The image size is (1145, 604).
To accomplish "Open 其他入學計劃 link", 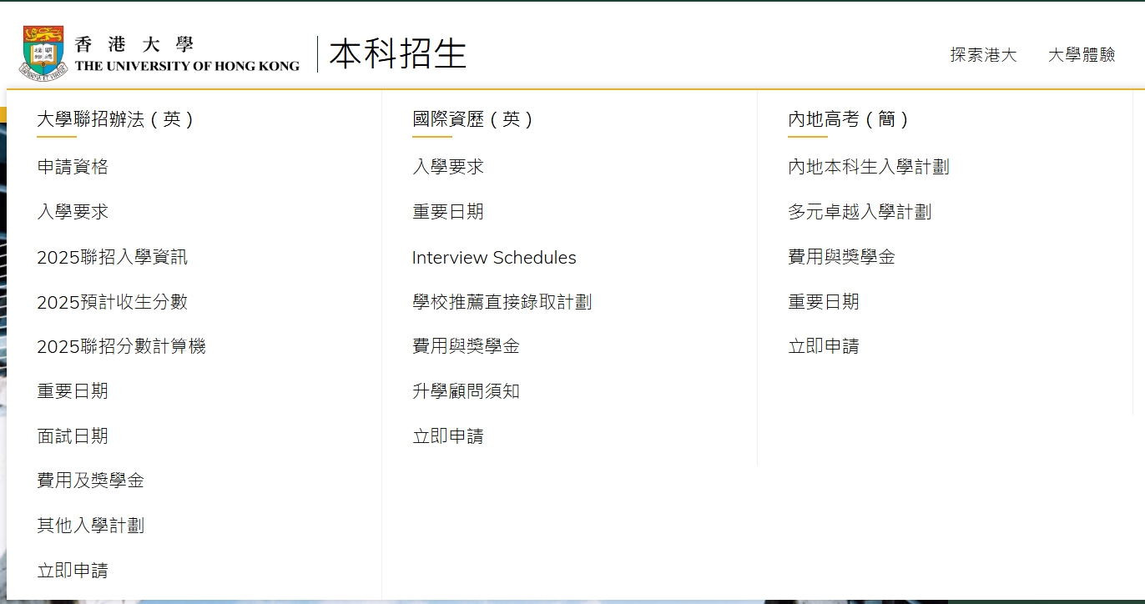I will click(x=91, y=525).
